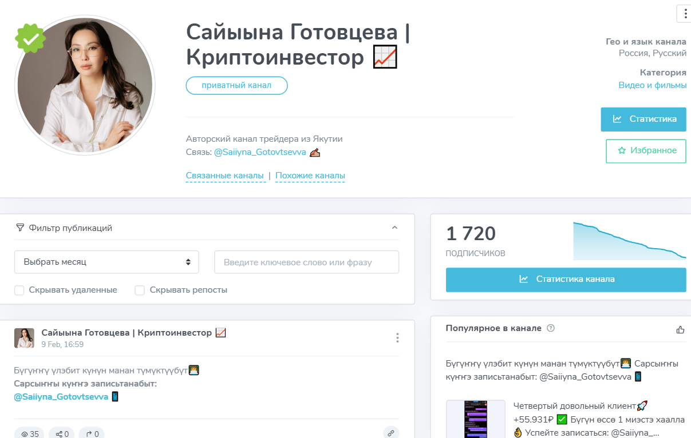Click the keyword search input field
This screenshot has width=691, height=438.
(x=307, y=262)
